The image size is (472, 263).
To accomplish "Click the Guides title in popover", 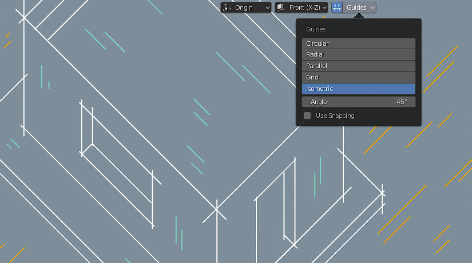I will pyautogui.click(x=316, y=29).
